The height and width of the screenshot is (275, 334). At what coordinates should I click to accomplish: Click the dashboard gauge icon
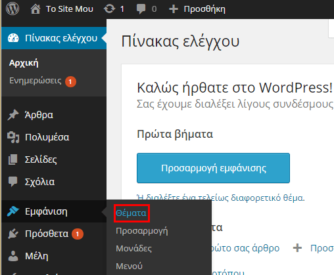tap(13, 38)
